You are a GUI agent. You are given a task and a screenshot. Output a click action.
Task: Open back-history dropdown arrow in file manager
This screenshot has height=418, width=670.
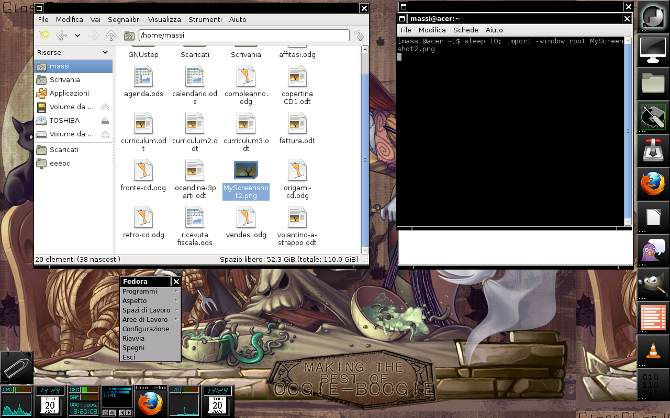tap(77, 36)
